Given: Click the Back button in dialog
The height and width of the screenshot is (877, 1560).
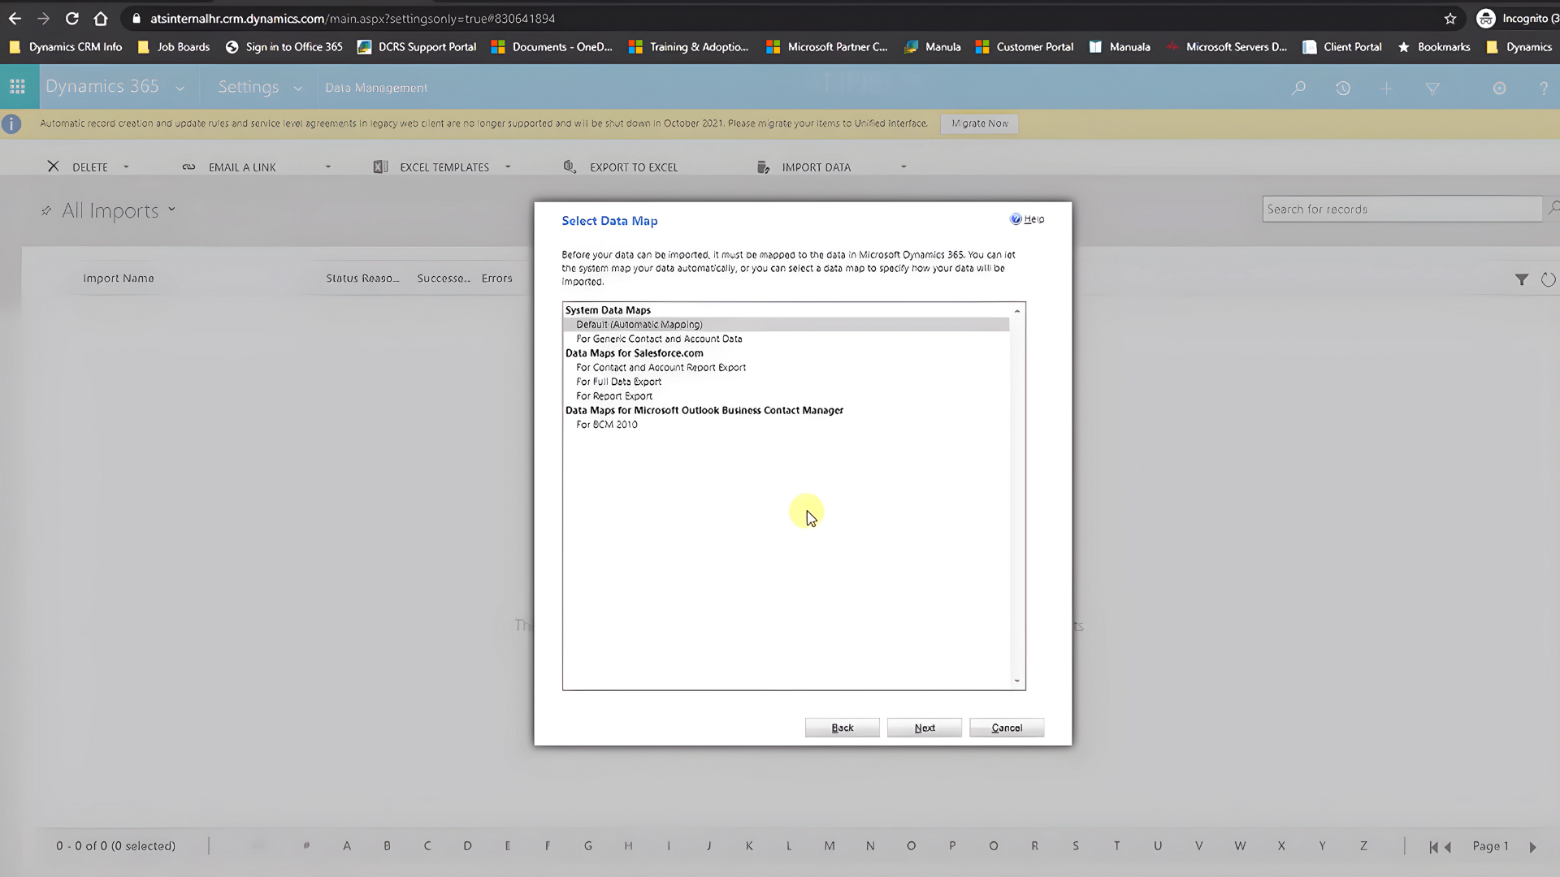Looking at the screenshot, I should coord(843,728).
